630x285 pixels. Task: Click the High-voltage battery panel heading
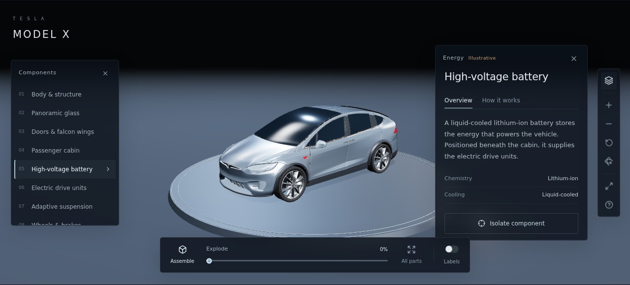click(496, 77)
